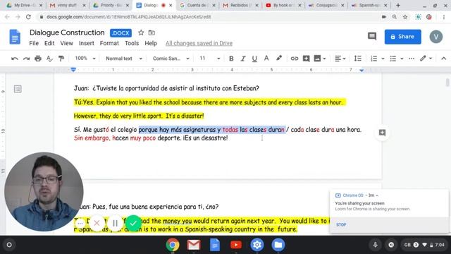Star the Dialogue Construction document
Image resolution: width=451 pixels, height=254 pixels.
click(x=141, y=32)
